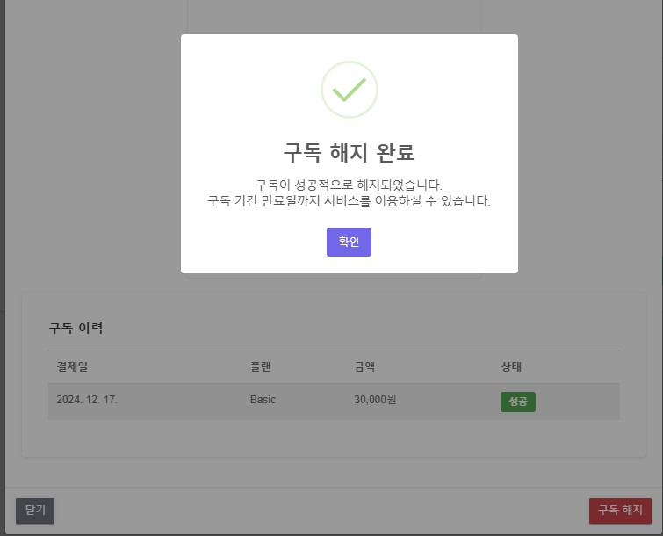Click the 결제일 column header
Image resolution: width=663 pixels, height=536 pixels.
pyautogui.click(x=72, y=366)
